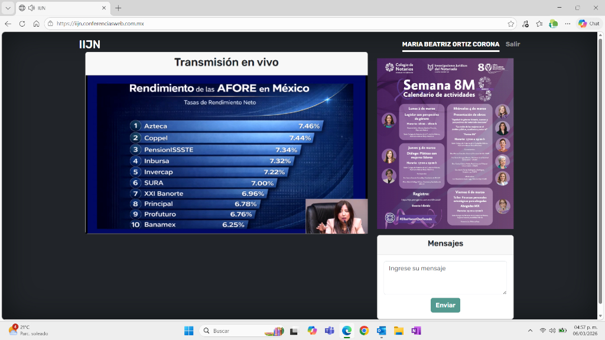Mute tab via speaker icon
This screenshot has height=340, width=605.
pyautogui.click(x=32, y=8)
